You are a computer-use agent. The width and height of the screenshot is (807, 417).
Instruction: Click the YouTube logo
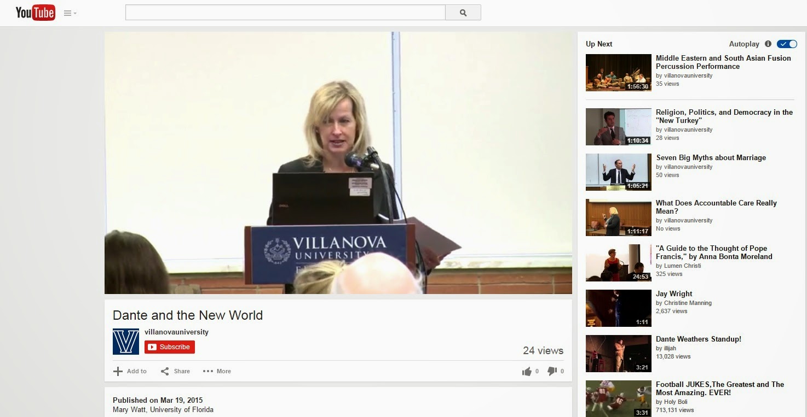tap(36, 13)
